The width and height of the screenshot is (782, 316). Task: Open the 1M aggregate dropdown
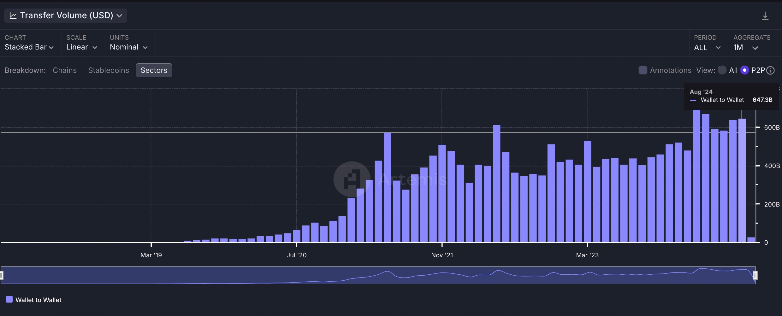[746, 48]
